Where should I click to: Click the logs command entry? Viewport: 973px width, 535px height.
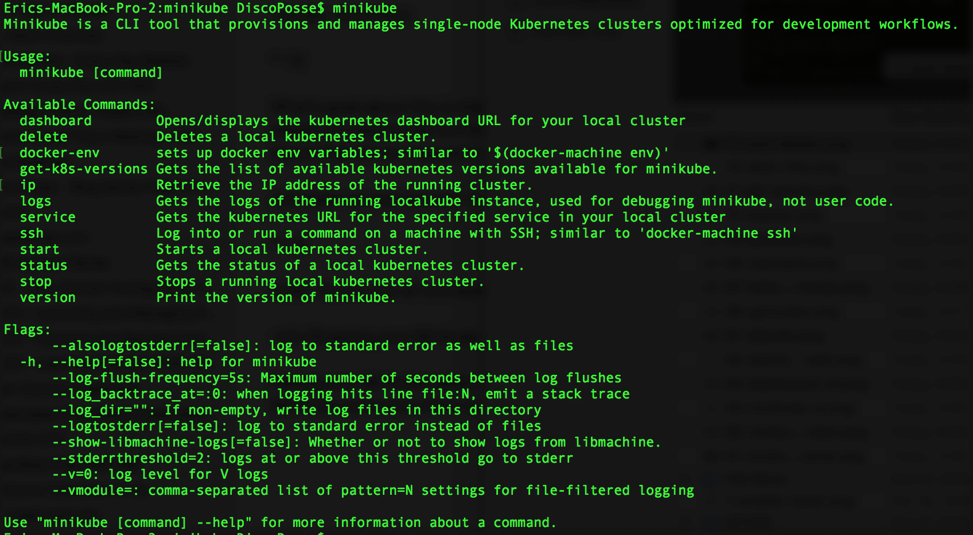click(36, 201)
